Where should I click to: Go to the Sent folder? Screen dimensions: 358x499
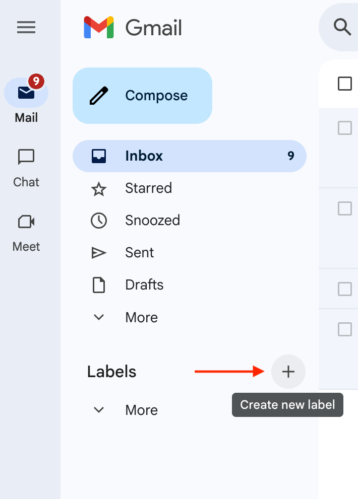tap(140, 253)
